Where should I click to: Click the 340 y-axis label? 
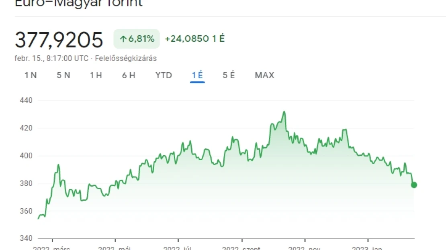click(26, 238)
